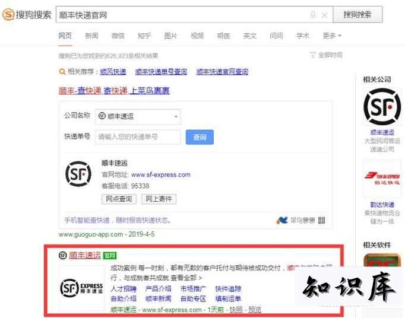This screenshot has width=405, height=318.
Task: Click the 搜狗搜索 search button
Action: pos(357,14)
